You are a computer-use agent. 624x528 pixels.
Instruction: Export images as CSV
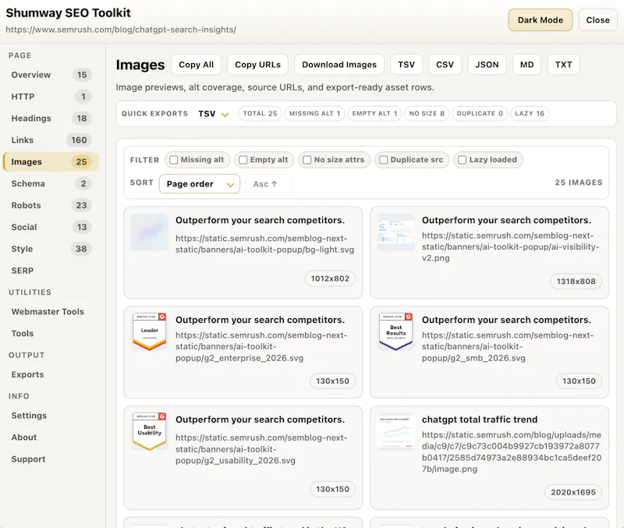pyautogui.click(x=445, y=65)
